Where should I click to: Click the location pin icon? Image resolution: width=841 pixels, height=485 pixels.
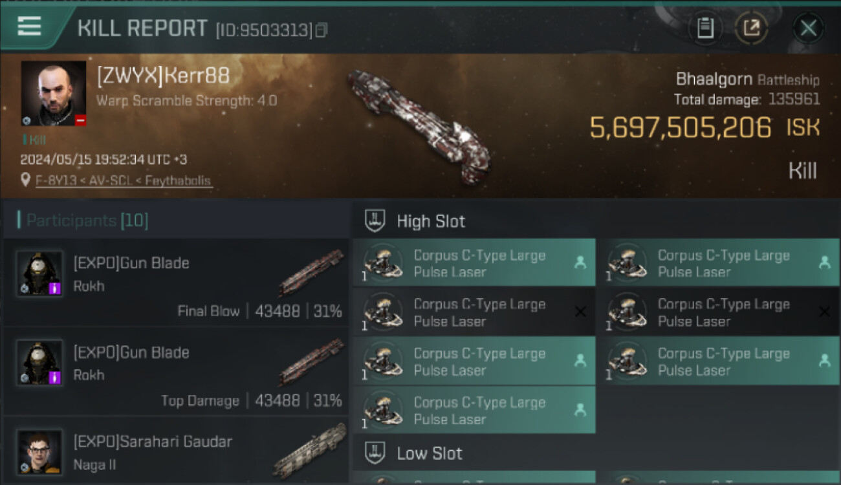pos(25,180)
